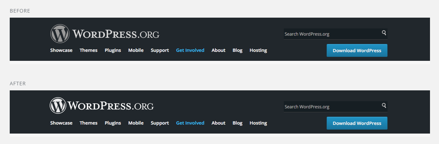Screen dimensions: 439x144
Task: Select Get Involved in the AFTER header menu
Action: point(190,123)
